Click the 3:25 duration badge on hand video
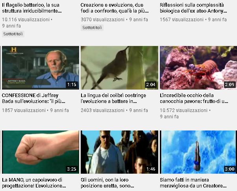 tap(72, 169)
